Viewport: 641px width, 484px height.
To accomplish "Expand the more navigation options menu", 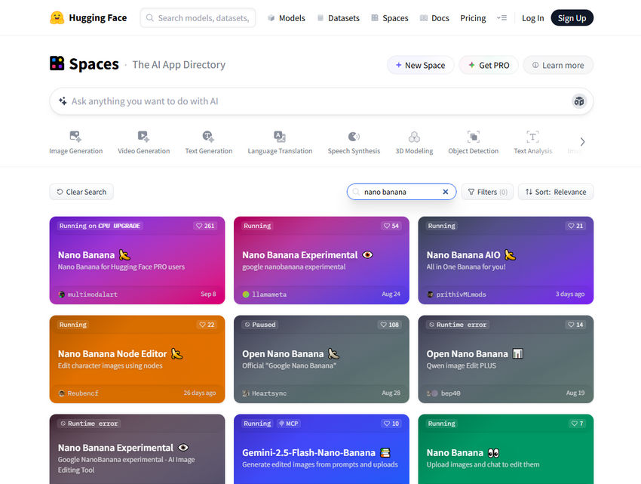I will 501,18.
